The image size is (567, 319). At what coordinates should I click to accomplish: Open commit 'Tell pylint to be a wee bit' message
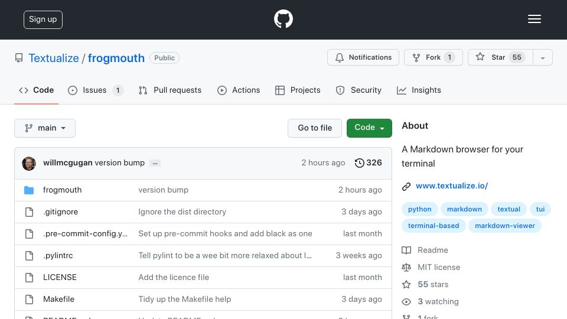tap(225, 255)
